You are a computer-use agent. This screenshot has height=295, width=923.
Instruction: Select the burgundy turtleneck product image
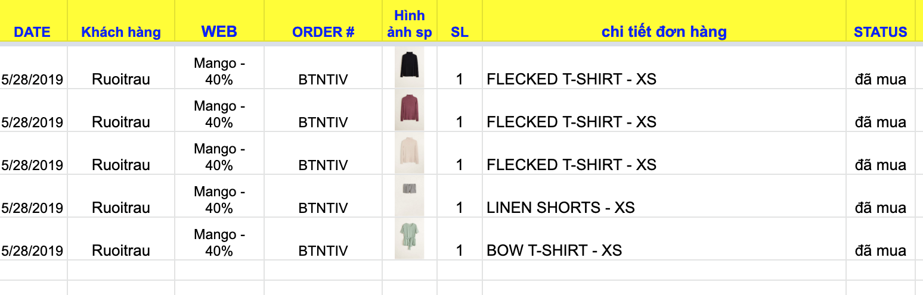pos(409,110)
